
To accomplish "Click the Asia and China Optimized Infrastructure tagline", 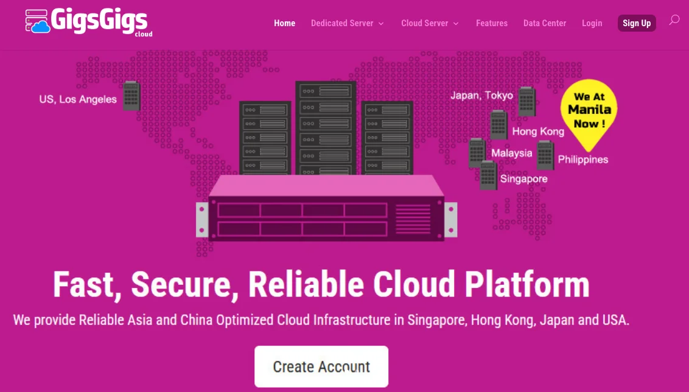I will coord(321,320).
